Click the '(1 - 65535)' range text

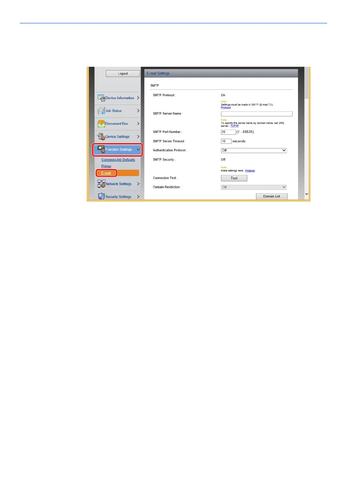245,132
